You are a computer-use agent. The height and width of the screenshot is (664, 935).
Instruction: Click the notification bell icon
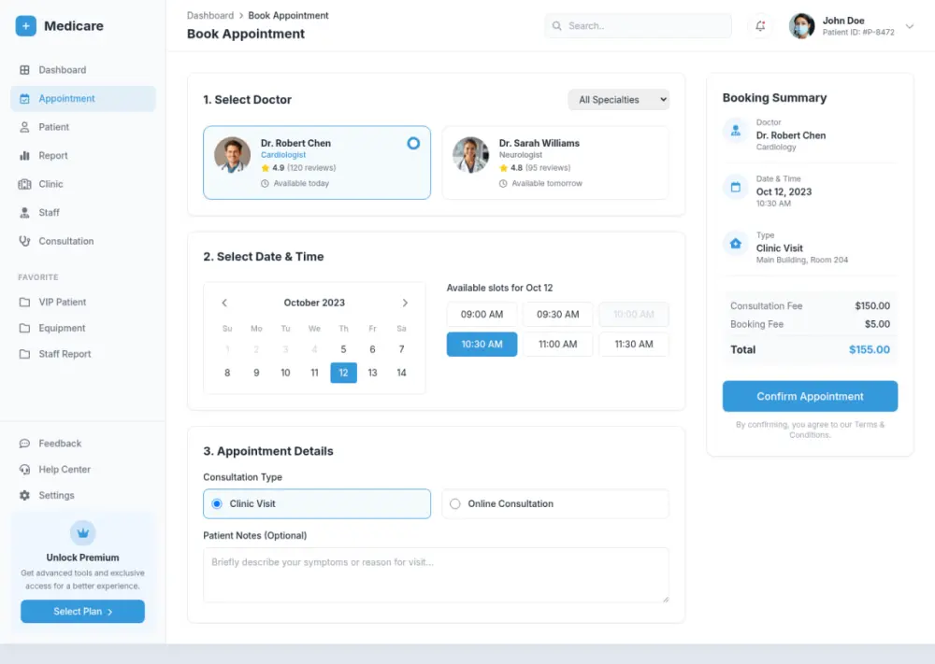[760, 26]
